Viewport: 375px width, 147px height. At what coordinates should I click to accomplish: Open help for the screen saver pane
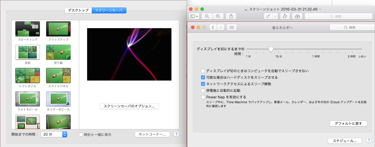(176, 134)
